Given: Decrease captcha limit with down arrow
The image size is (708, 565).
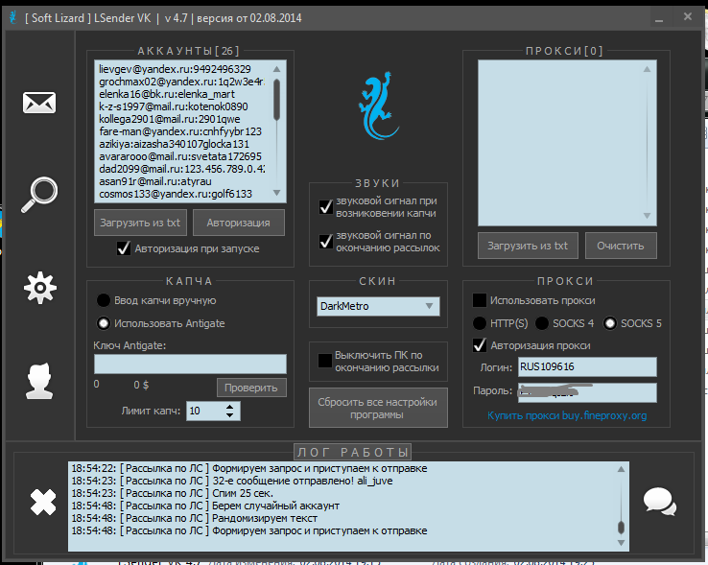Looking at the screenshot, I should click(x=230, y=414).
